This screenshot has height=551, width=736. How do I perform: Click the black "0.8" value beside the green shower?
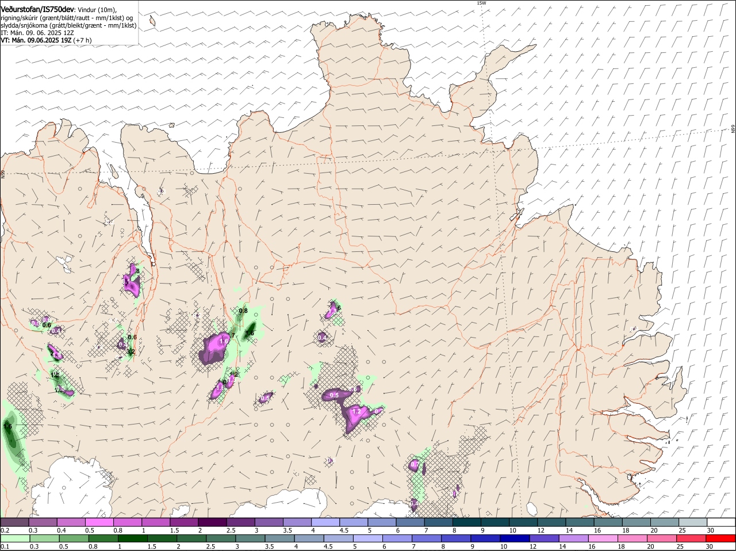tap(243, 311)
